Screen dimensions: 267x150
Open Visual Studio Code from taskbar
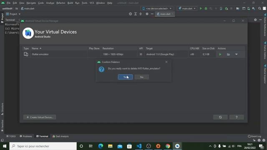pos(139,146)
